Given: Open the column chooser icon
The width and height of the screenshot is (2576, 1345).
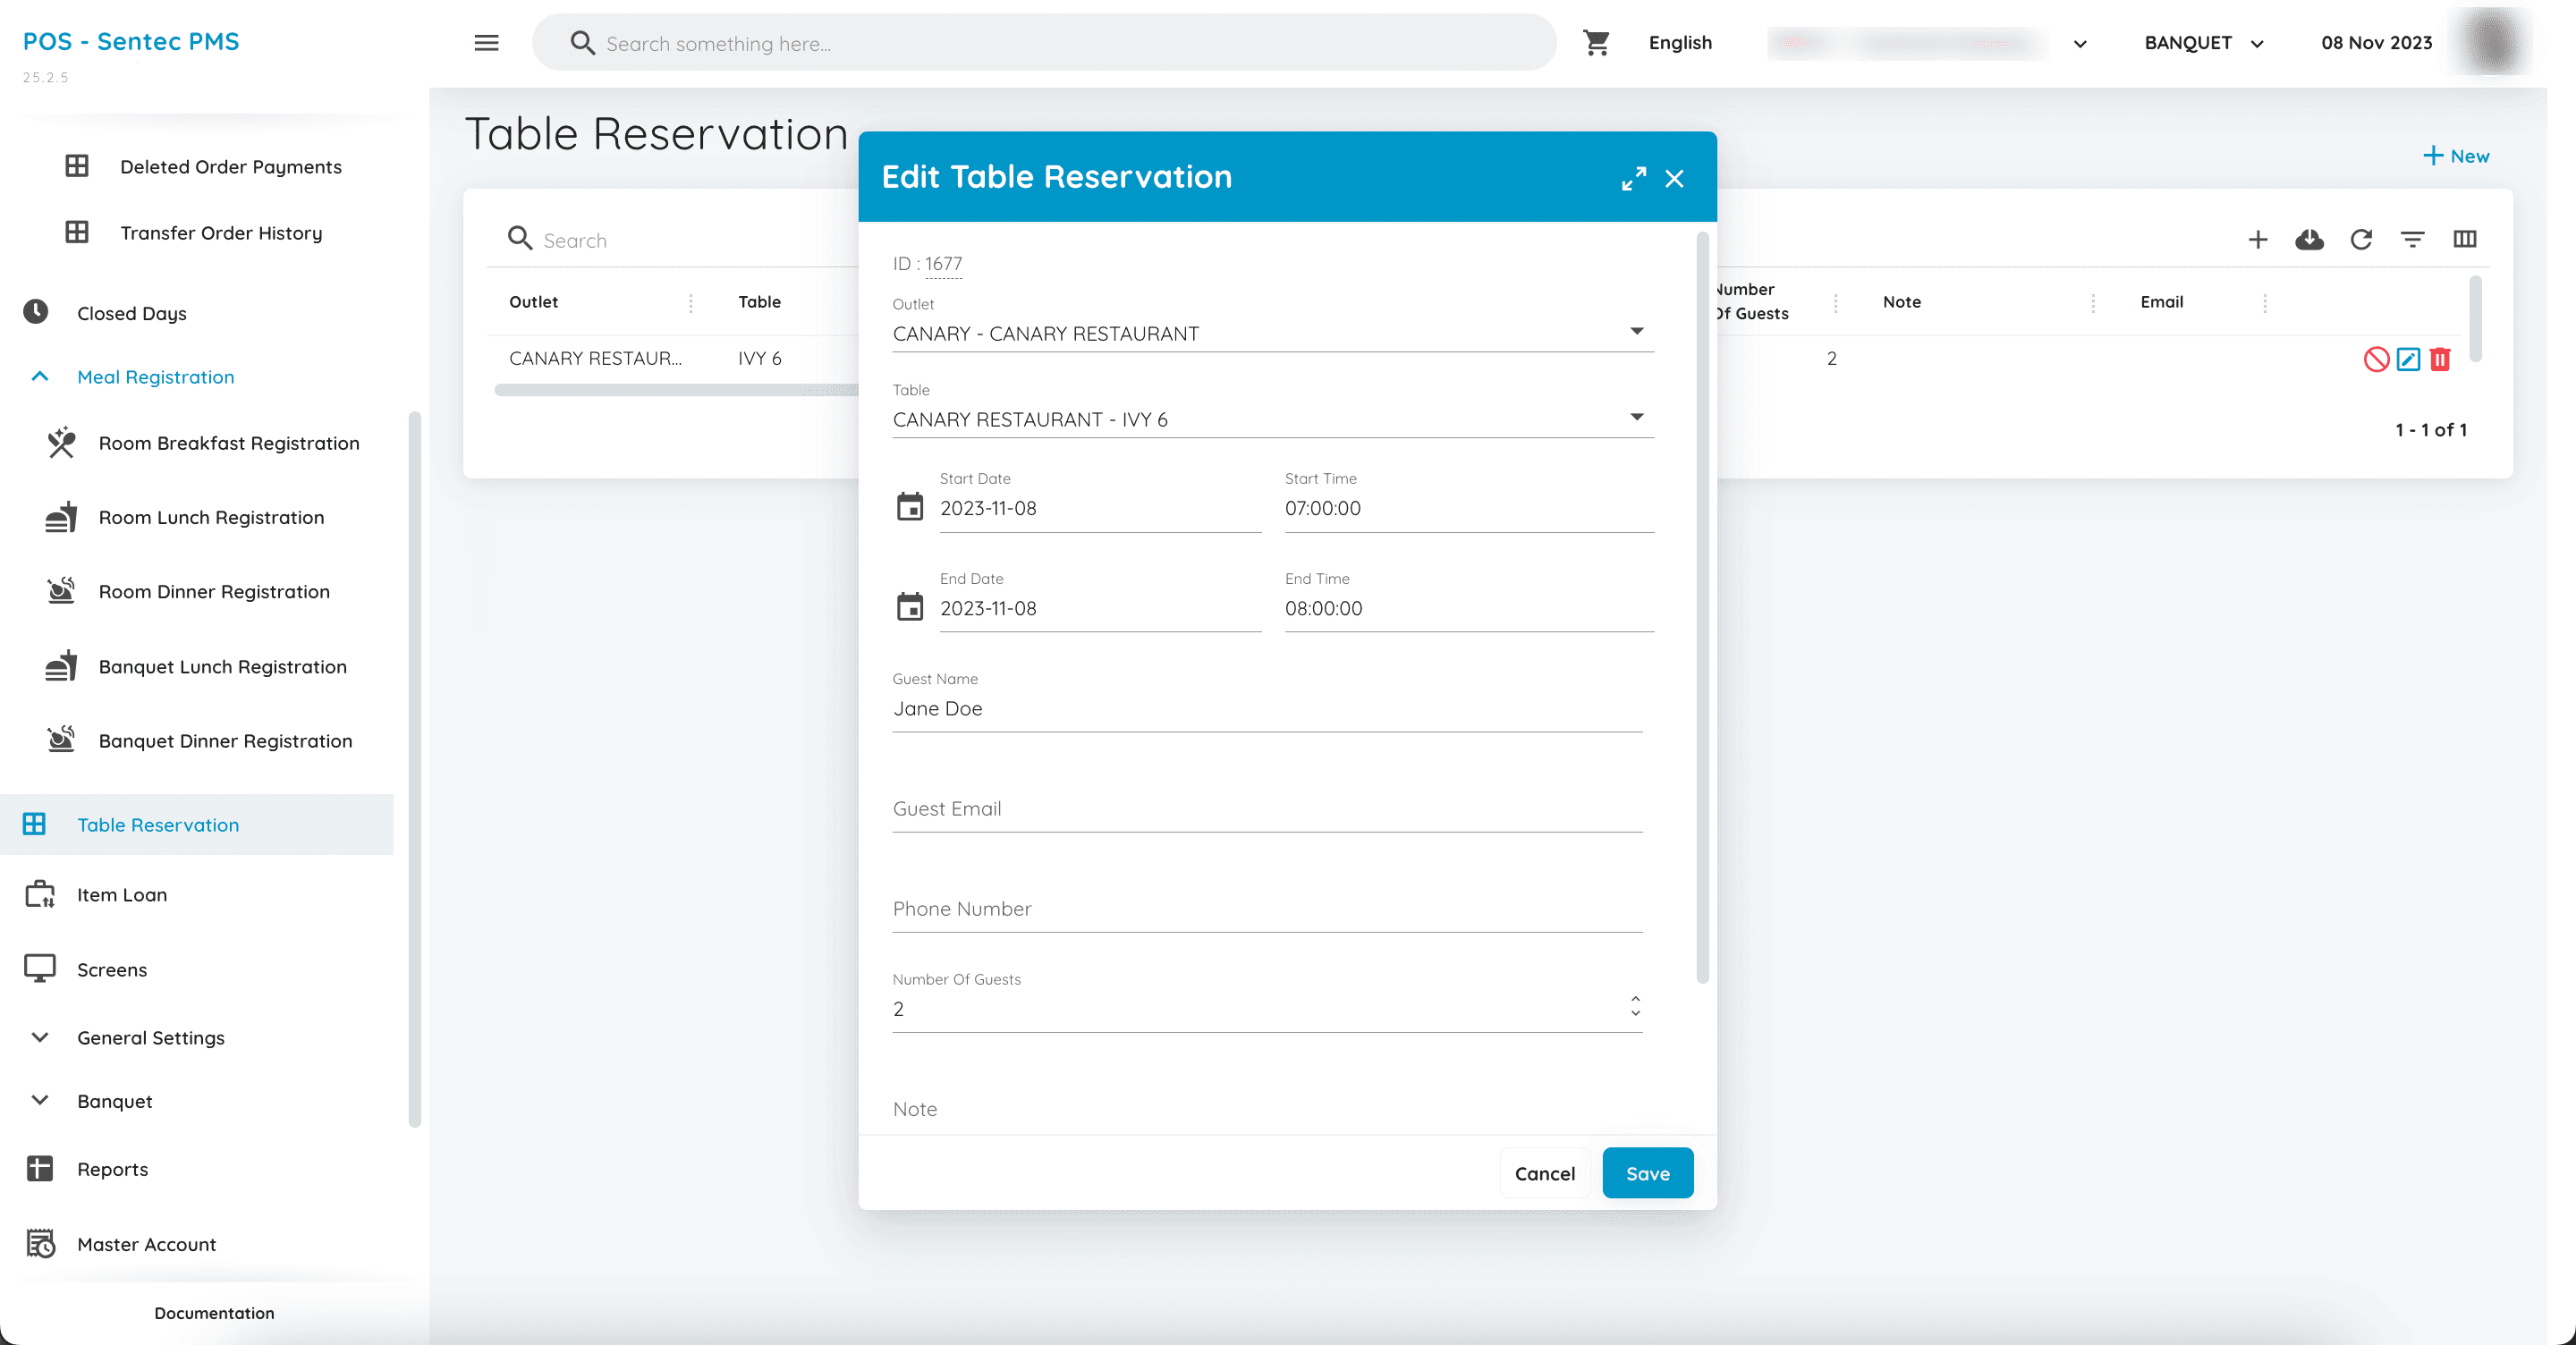Looking at the screenshot, I should (x=2465, y=240).
